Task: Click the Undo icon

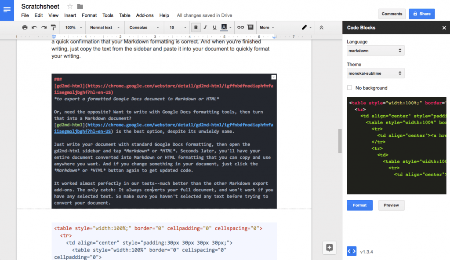Action: pyautogui.click(x=35, y=27)
